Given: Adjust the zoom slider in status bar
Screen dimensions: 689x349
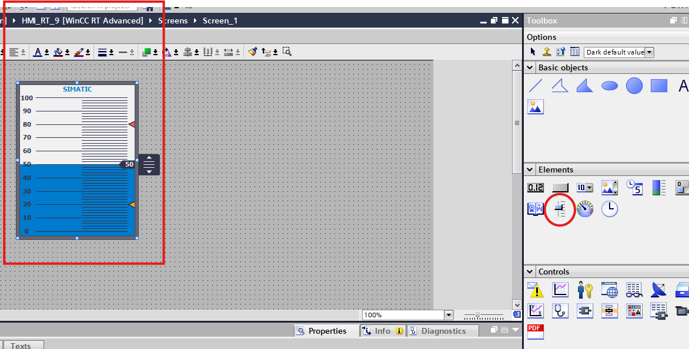Looking at the screenshot, I should tap(477, 315).
